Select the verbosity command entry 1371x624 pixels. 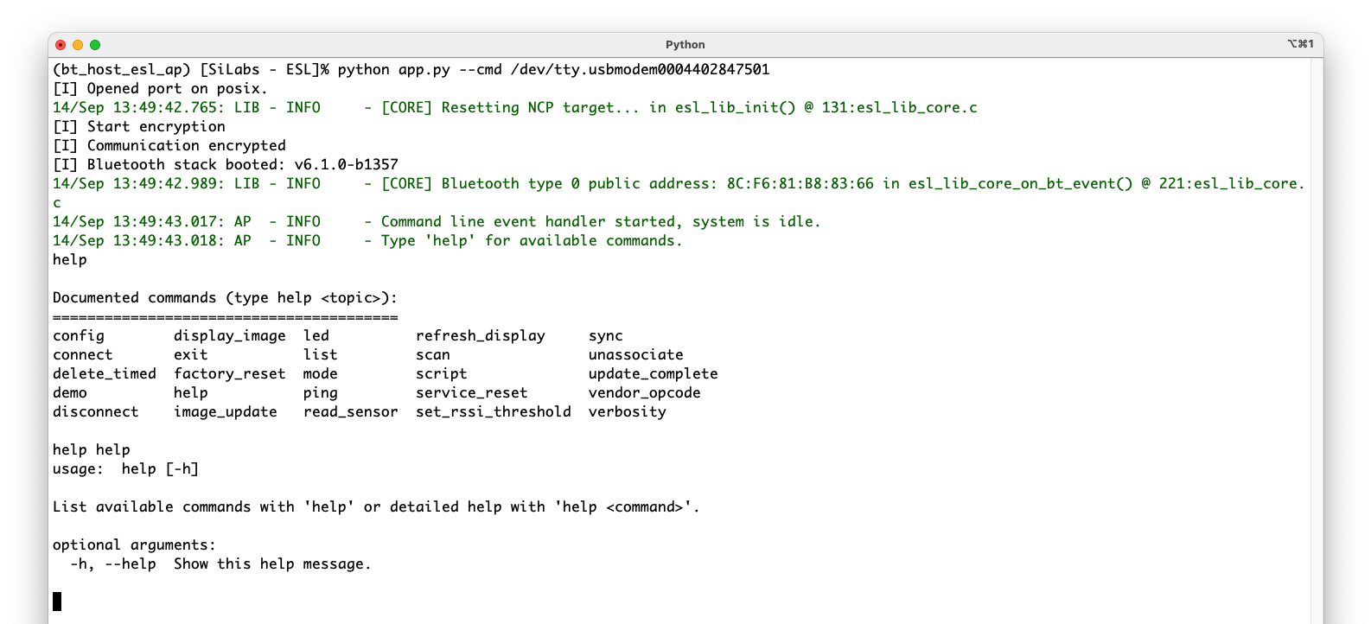coord(627,411)
